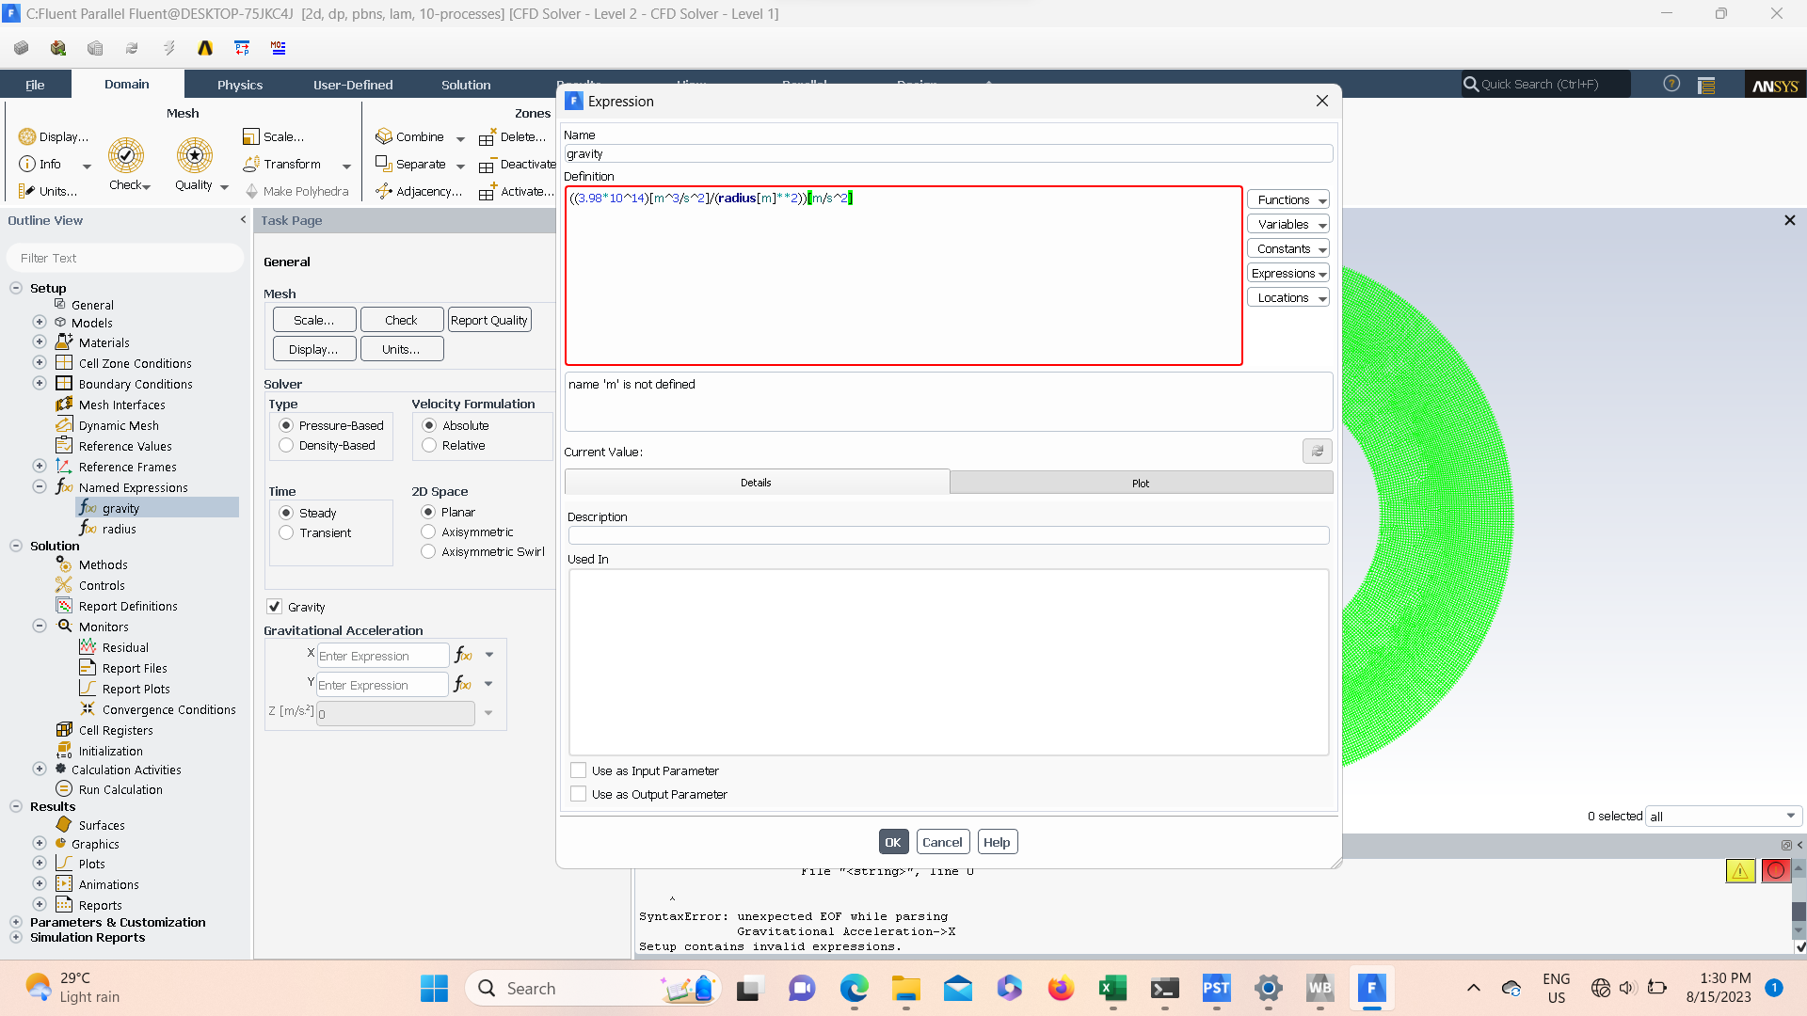This screenshot has width=1807, height=1016.
Task: Click the refresh Current Value icon
Action: click(1317, 452)
